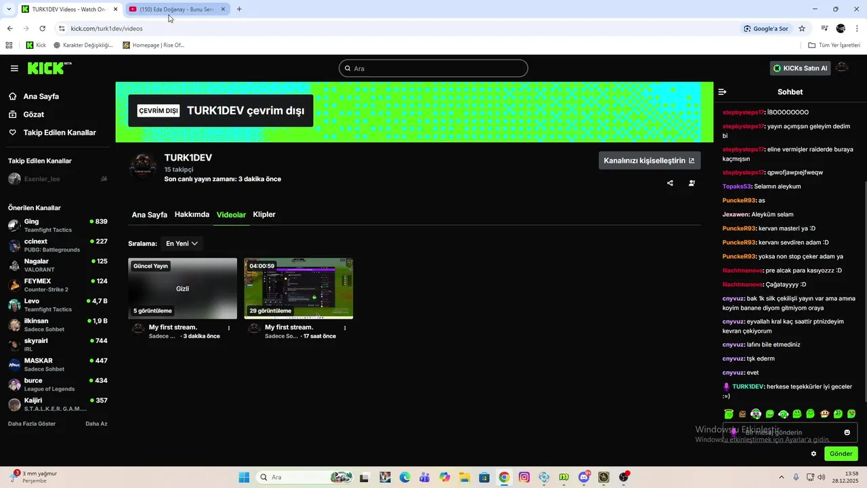Open Kick bookmark in bookmarks bar
Viewport: 867px width, 488px height.
point(36,45)
